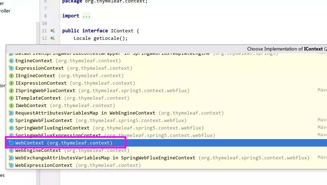Viewport: 327px width, 185px height.
Task: Pick ISpringWebFluxContext entry
Action: pos(167,91)
